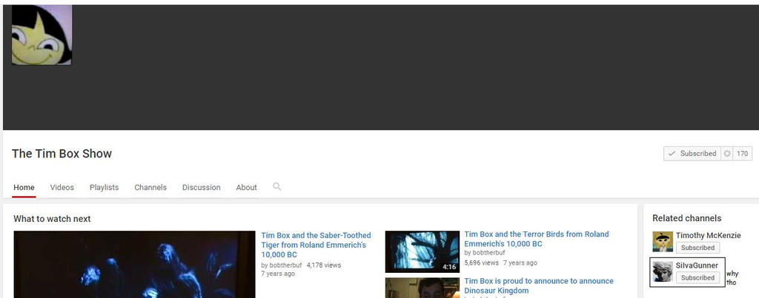This screenshot has height=298, width=759.
Task: Open the Playlists tab
Action: pyautogui.click(x=104, y=187)
